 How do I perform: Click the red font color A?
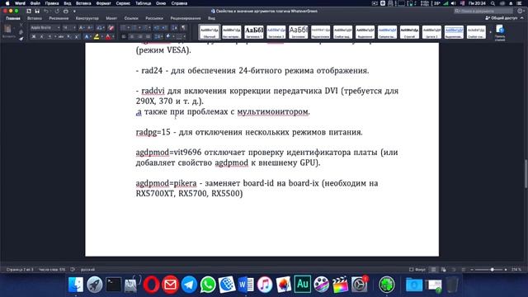[108, 36]
